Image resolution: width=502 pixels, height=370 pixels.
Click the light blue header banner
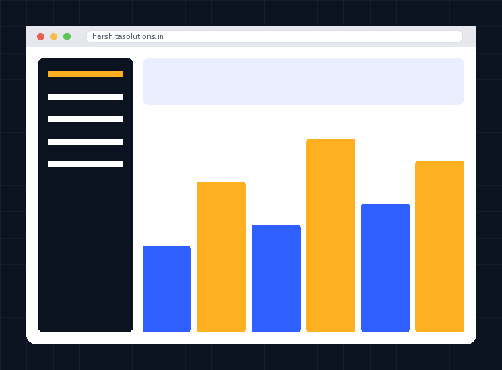point(303,81)
